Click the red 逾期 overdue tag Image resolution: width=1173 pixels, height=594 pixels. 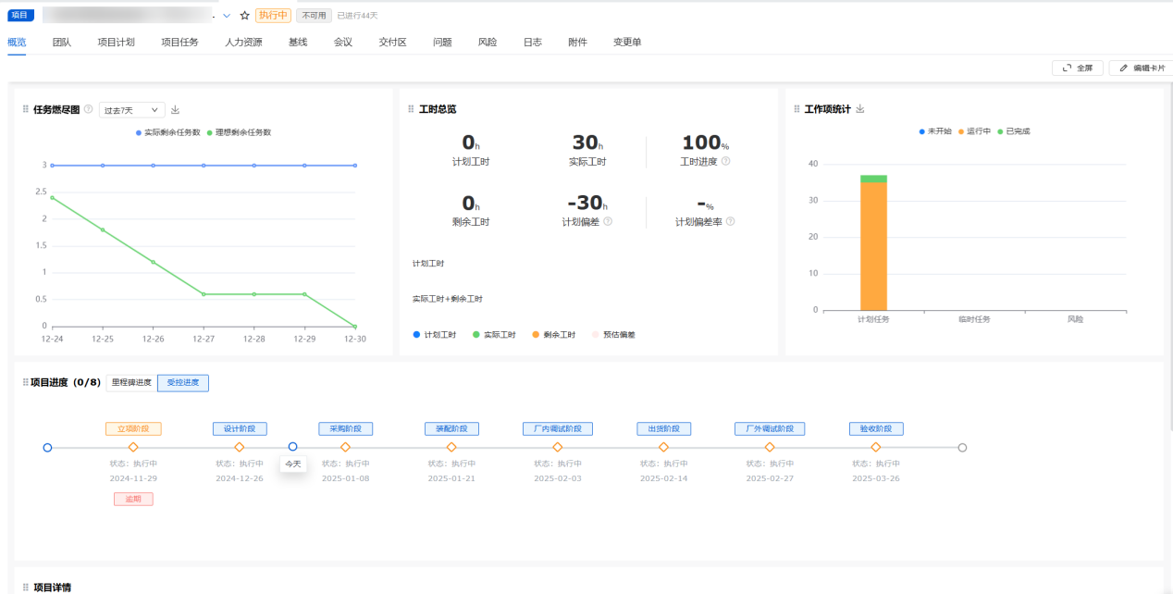(x=133, y=499)
